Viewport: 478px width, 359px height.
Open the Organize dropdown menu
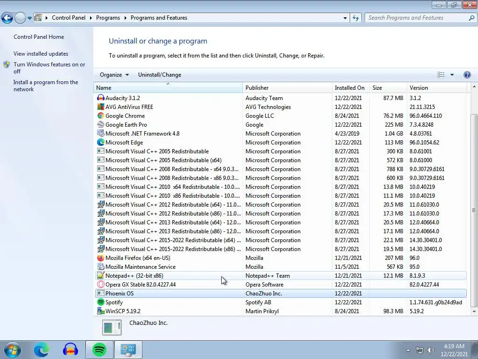pos(114,75)
